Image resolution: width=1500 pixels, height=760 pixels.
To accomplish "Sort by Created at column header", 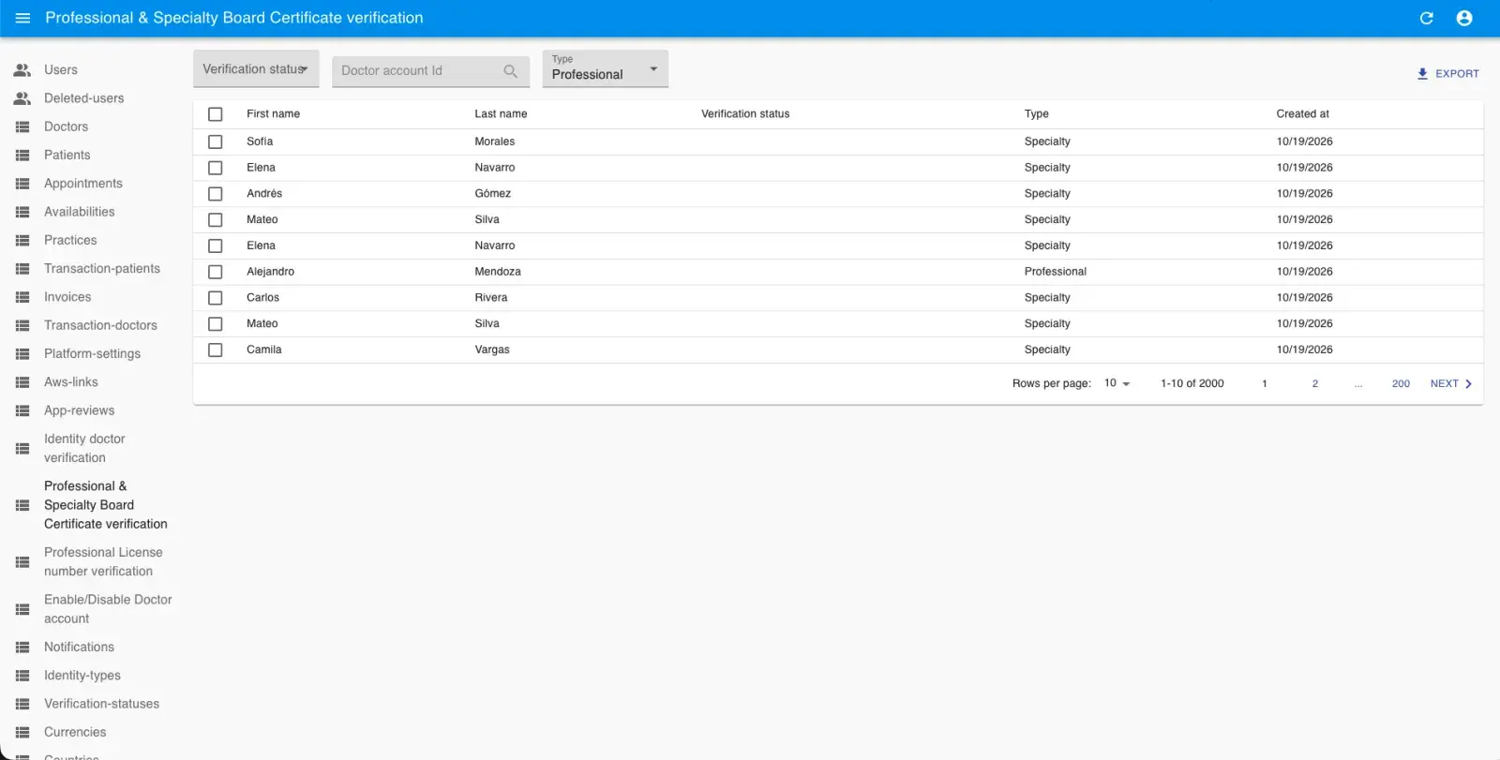I will (x=1302, y=114).
